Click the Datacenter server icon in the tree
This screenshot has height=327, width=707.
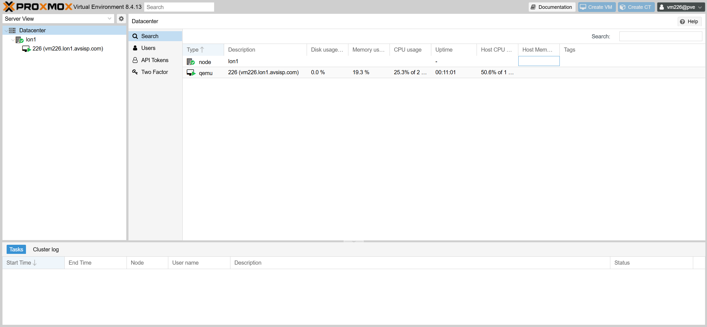(12, 30)
